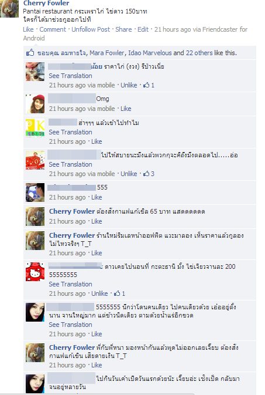Click the thumb icon showing 3 likes
265x395 pixels.
click(146, 174)
